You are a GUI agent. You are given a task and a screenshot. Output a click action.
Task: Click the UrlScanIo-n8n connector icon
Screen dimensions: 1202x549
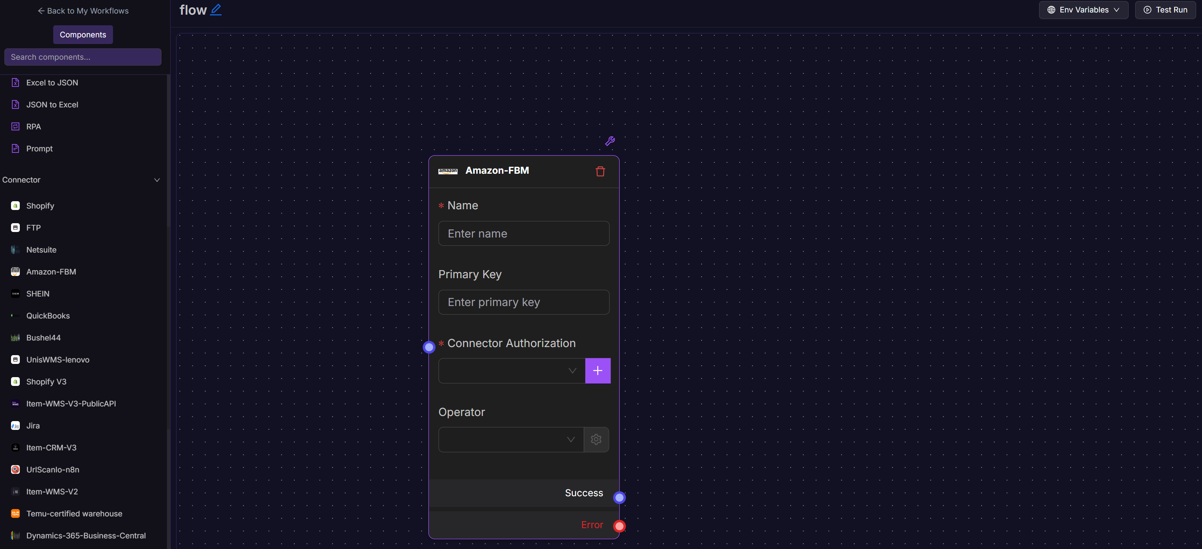pos(15,469)
